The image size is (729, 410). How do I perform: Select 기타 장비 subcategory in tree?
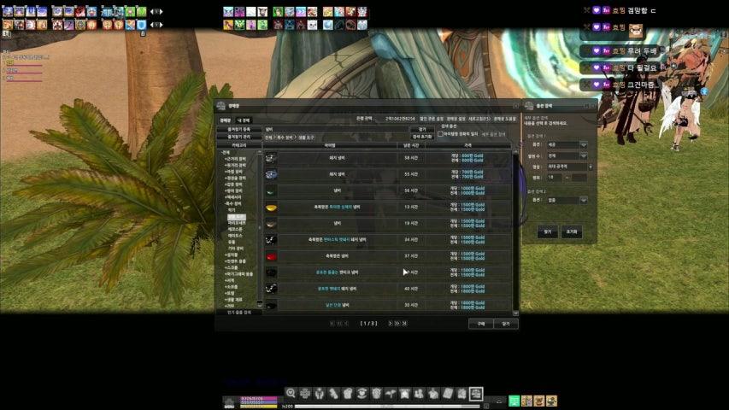(x=236, y=249)
